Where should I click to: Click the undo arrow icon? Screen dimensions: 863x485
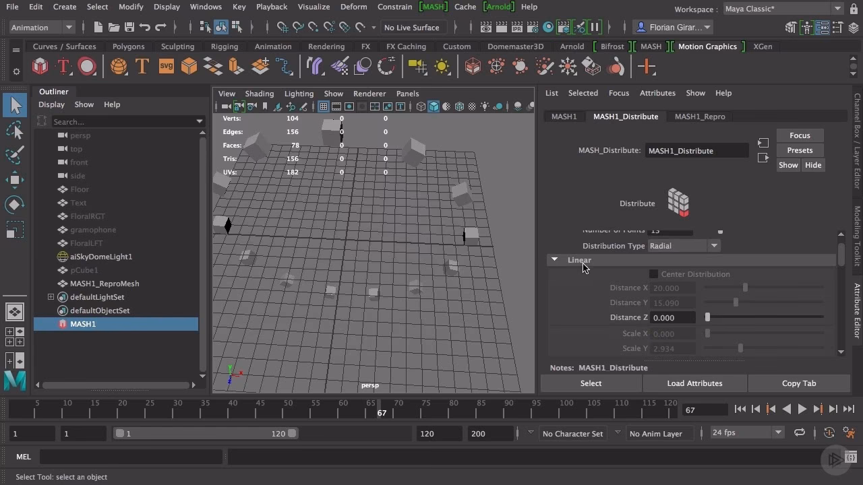144,28
